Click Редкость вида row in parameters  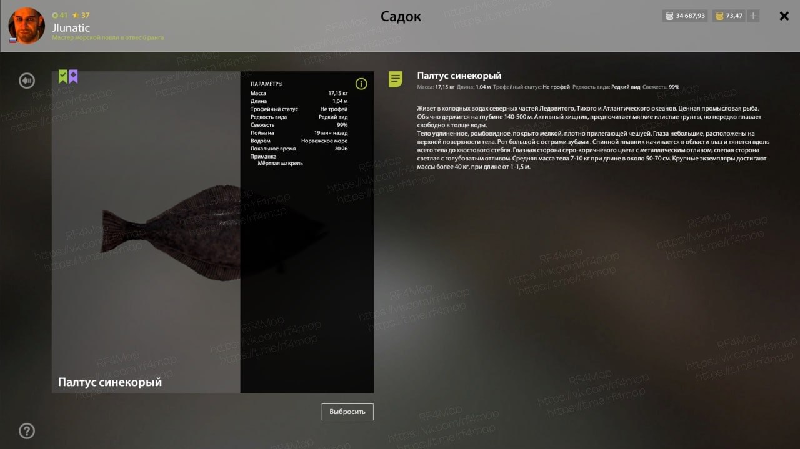(x=299, y=117)
